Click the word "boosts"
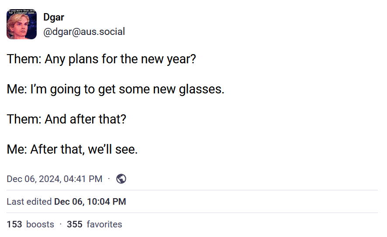The width and height of the screenshot is (387, 237). [x=40, y=224]
